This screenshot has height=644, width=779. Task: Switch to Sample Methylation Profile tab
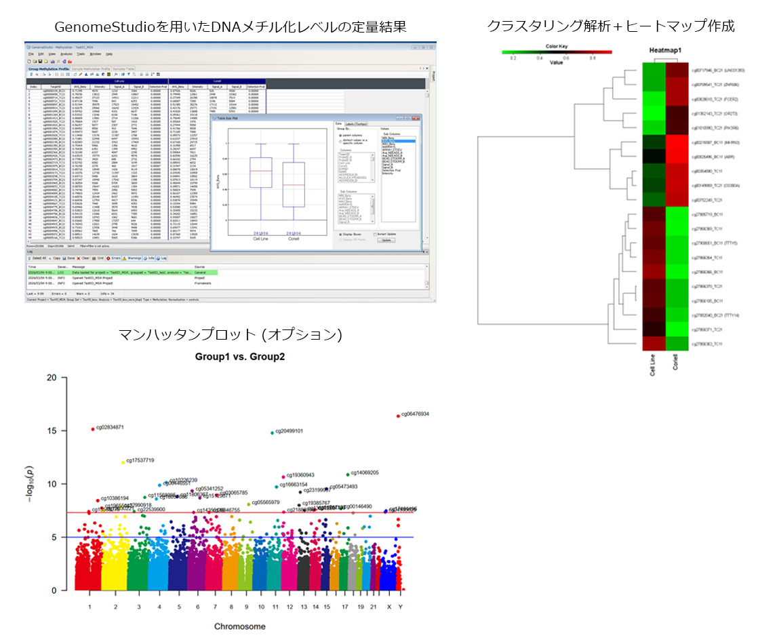click(90, 68)
